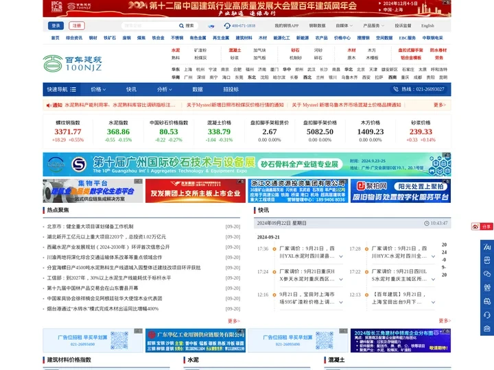Click the red 分享 share button
This screenshot has height=370, width=494.
click(x=486, y=227)
